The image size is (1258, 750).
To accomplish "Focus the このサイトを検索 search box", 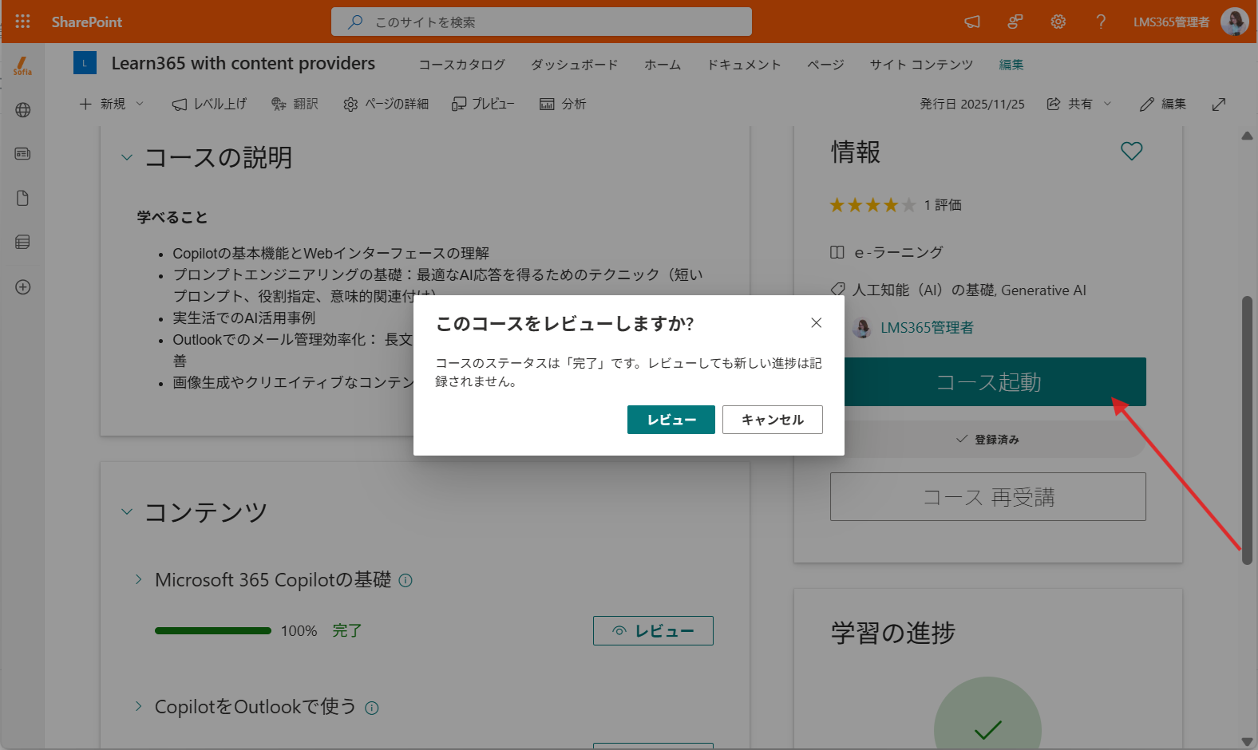I will [541, 22].
